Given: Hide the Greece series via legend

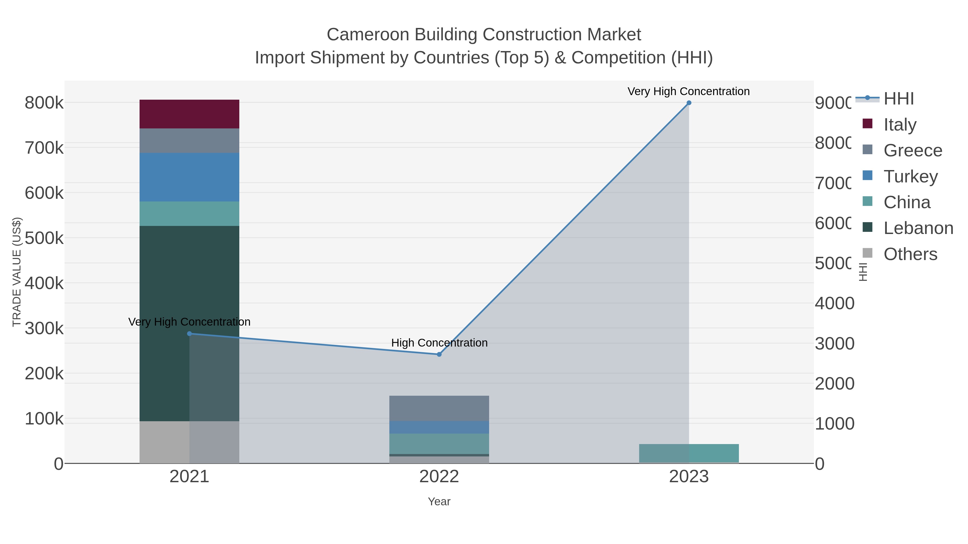Looking at the screenshot, I should [x=902, y=150].
